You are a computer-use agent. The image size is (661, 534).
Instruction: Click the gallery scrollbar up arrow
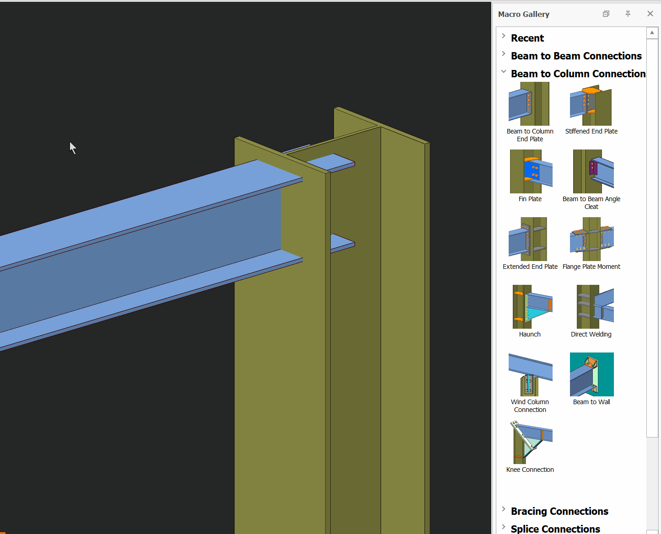[652, 32]
